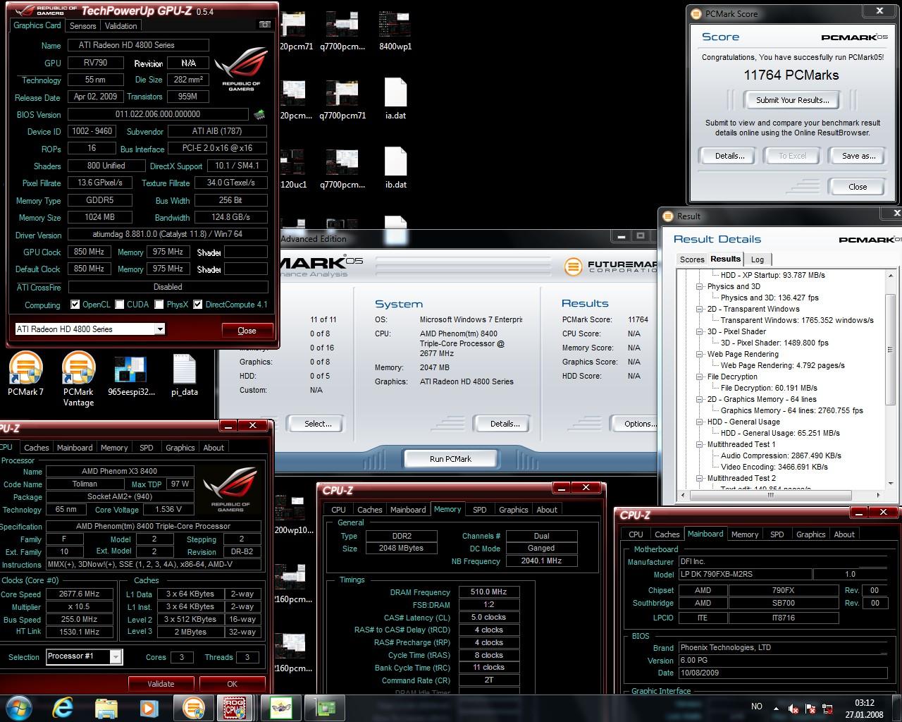Collapse File Decryption tree node

700,377
